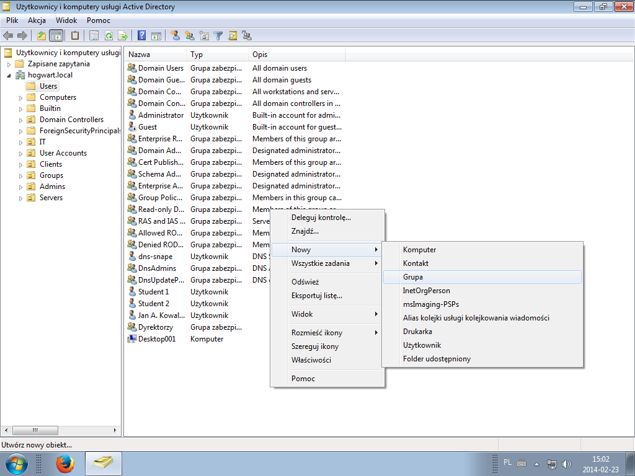The height and width of the screenshot is (476, 635).
Task: Click the Active Directory taskbar button
Action: pos(104,464)
